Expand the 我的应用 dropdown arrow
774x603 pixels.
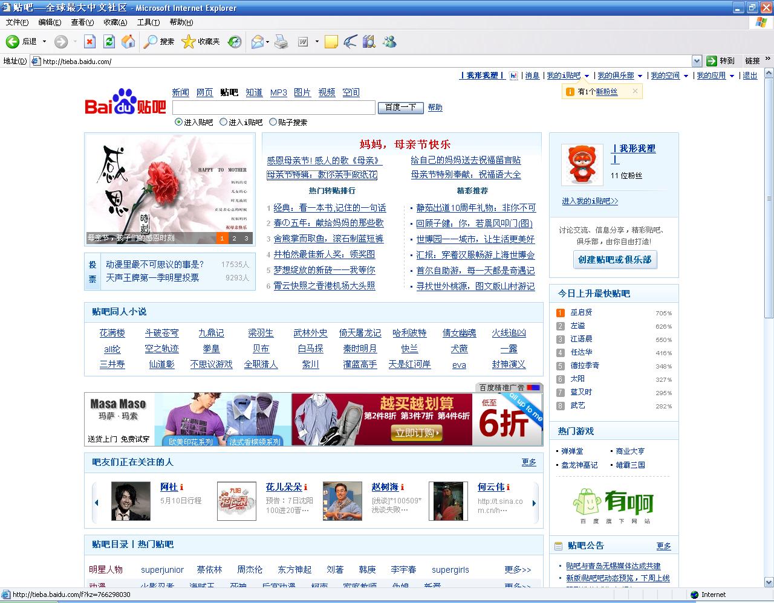click(x=732, y=76)
